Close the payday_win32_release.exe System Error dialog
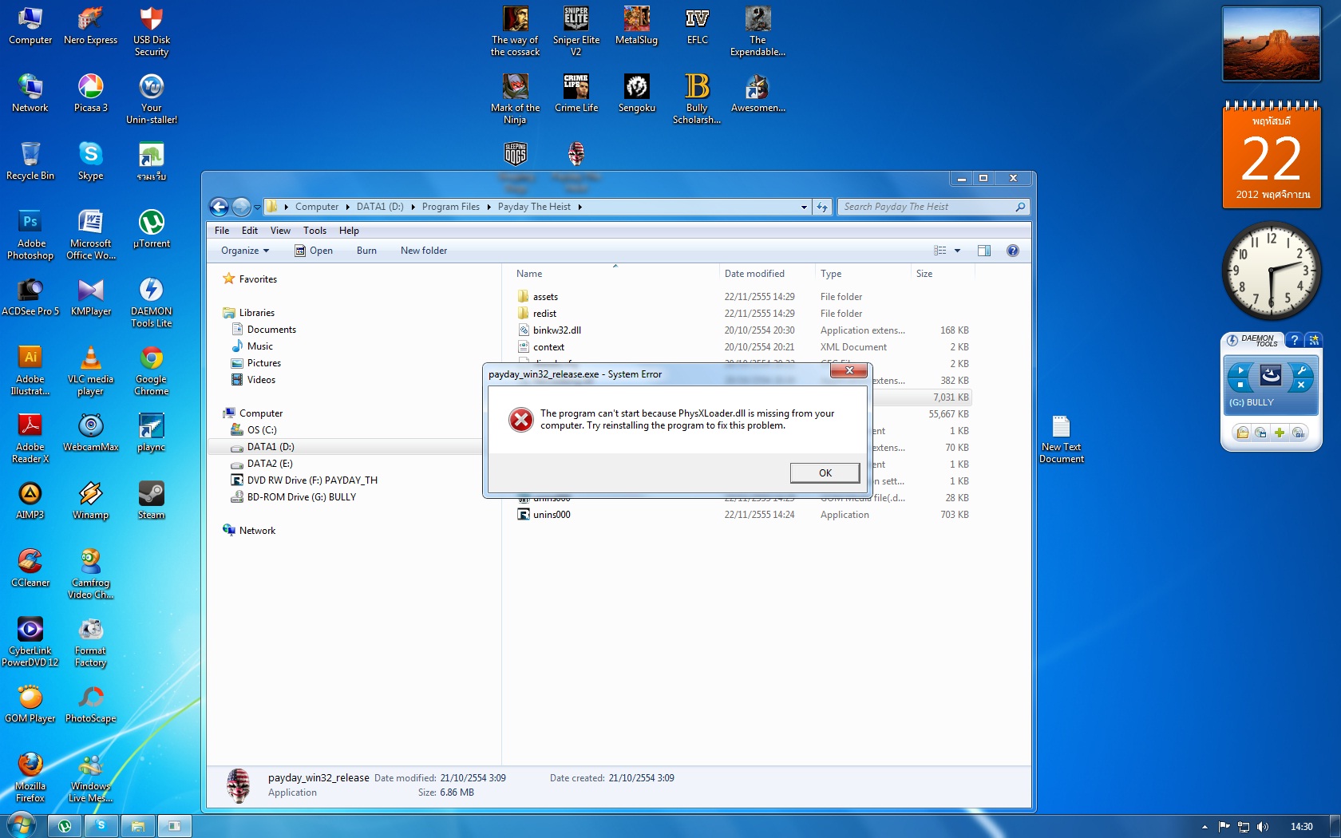Image resolution: width=1341 pixels, height=838 pixels. (x=849, y=370)
